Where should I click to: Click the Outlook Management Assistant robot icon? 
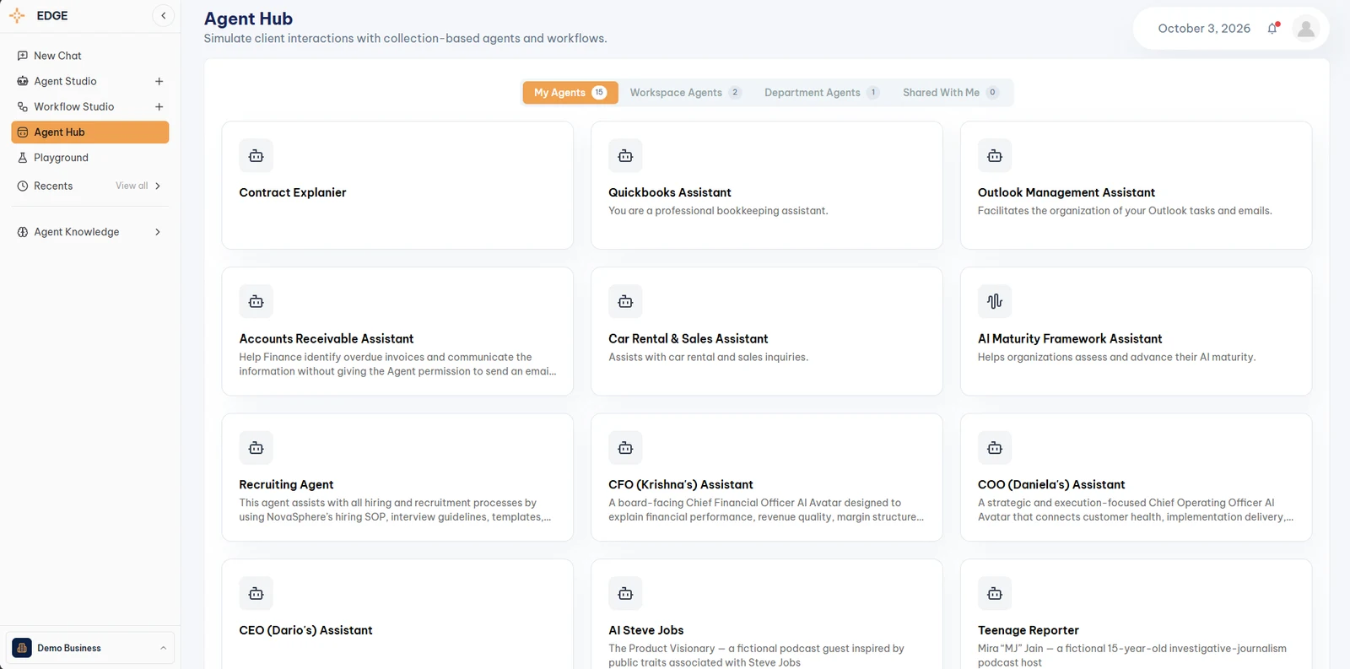coord(995,156)
